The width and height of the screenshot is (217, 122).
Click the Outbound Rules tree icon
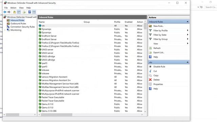(8, 23)
